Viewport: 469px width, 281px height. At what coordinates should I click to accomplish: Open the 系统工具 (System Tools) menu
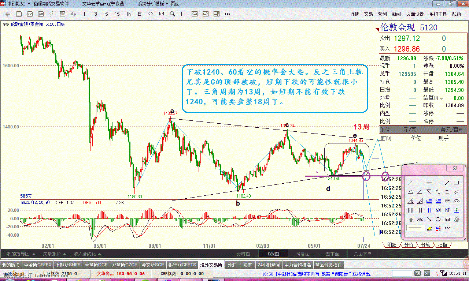coord(438,14)
